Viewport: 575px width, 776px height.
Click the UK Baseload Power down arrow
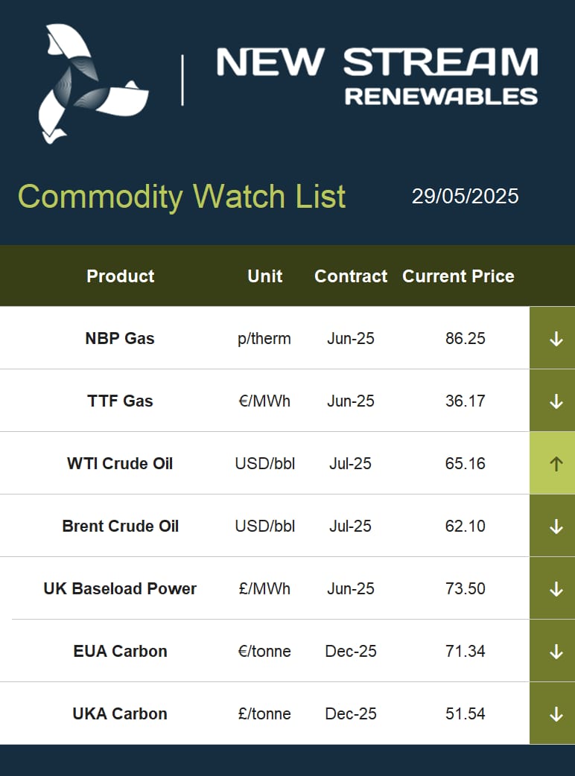coord(556,588)
